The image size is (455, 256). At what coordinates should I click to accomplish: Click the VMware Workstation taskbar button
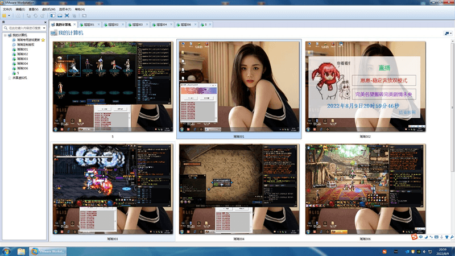(48, 251)
